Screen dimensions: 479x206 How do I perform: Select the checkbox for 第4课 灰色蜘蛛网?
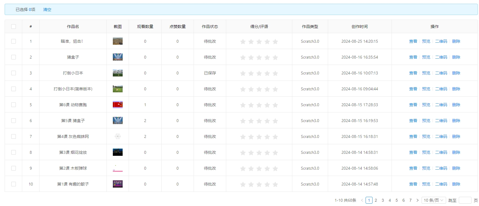click(14, 136)
